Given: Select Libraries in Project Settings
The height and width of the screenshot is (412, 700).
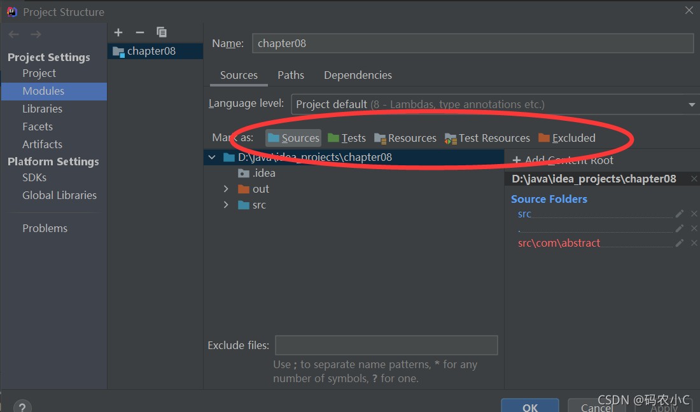Looking at the screenshot, I should pos(42,109).
